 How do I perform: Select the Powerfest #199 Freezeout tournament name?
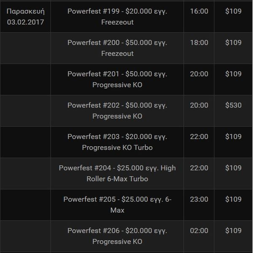[x=117, y=16]
